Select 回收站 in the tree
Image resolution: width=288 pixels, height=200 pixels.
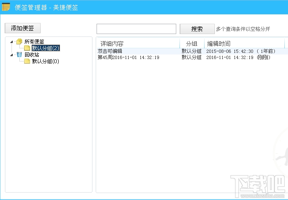[x=32, y=55]
